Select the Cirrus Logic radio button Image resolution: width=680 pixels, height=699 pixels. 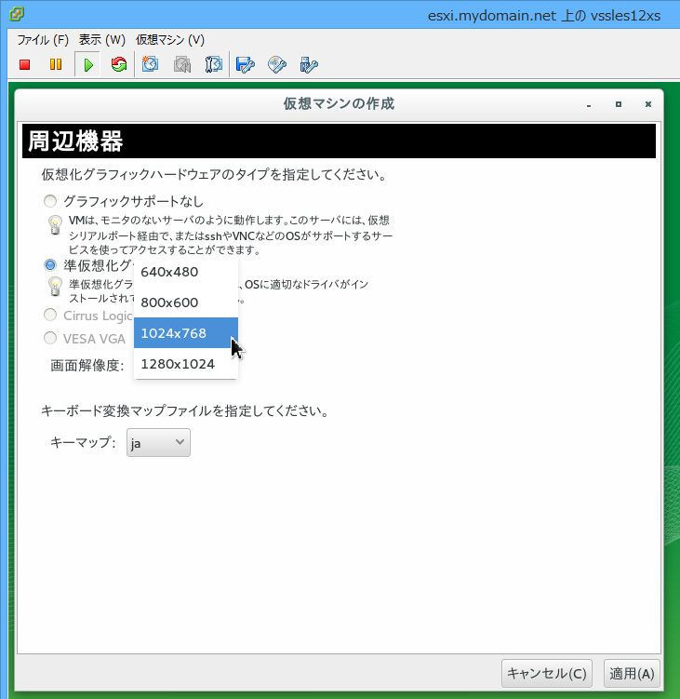click(x=50, y=316)
